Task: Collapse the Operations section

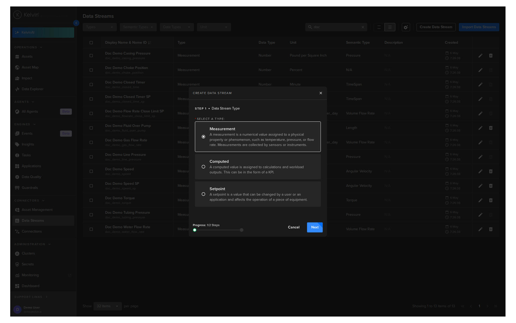Action: [28, 47]
